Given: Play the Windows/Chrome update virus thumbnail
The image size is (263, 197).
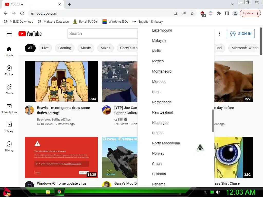Looking at the screenshot, I should [61, 157].
